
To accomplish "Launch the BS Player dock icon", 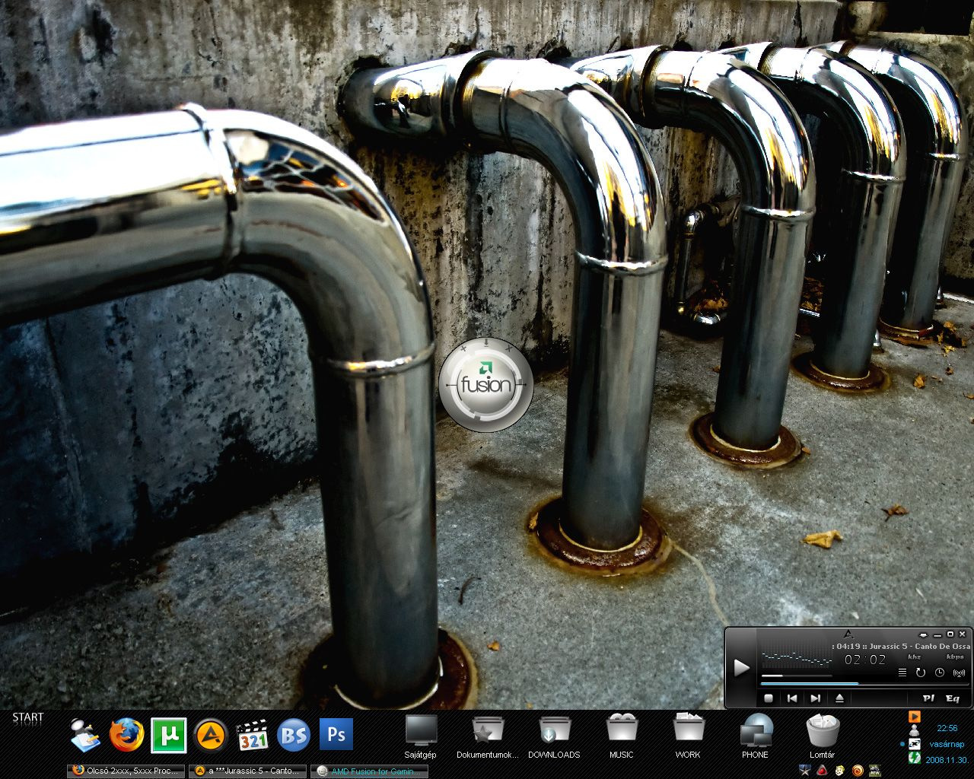I will click(x=294, y=735).
